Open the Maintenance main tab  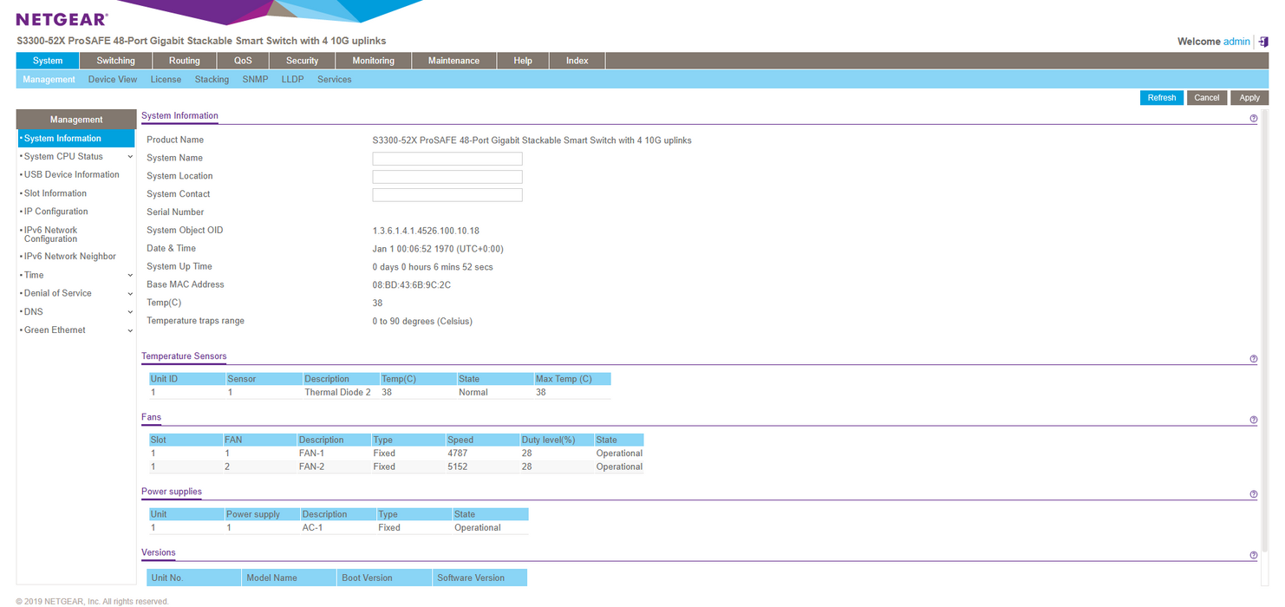click(x=453, y=61)
